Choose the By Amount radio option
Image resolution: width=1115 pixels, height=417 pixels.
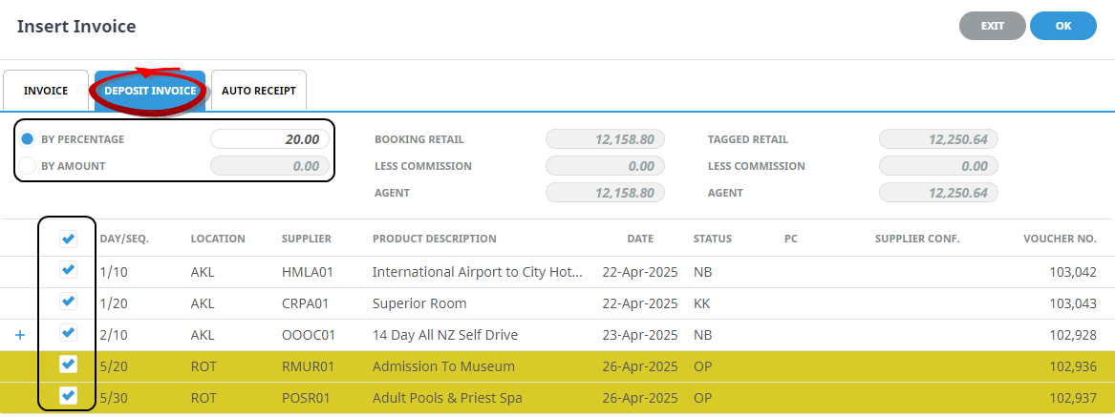(x=28, y=166)
